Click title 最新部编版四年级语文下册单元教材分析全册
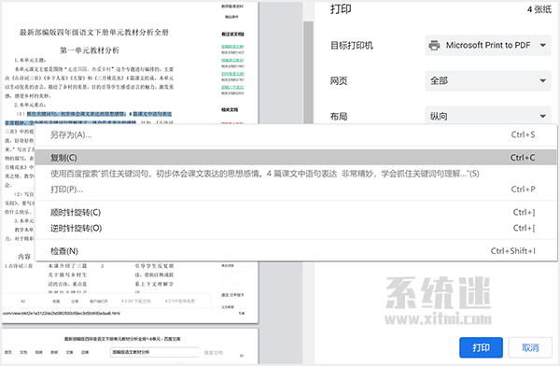 tap(94, 33)
